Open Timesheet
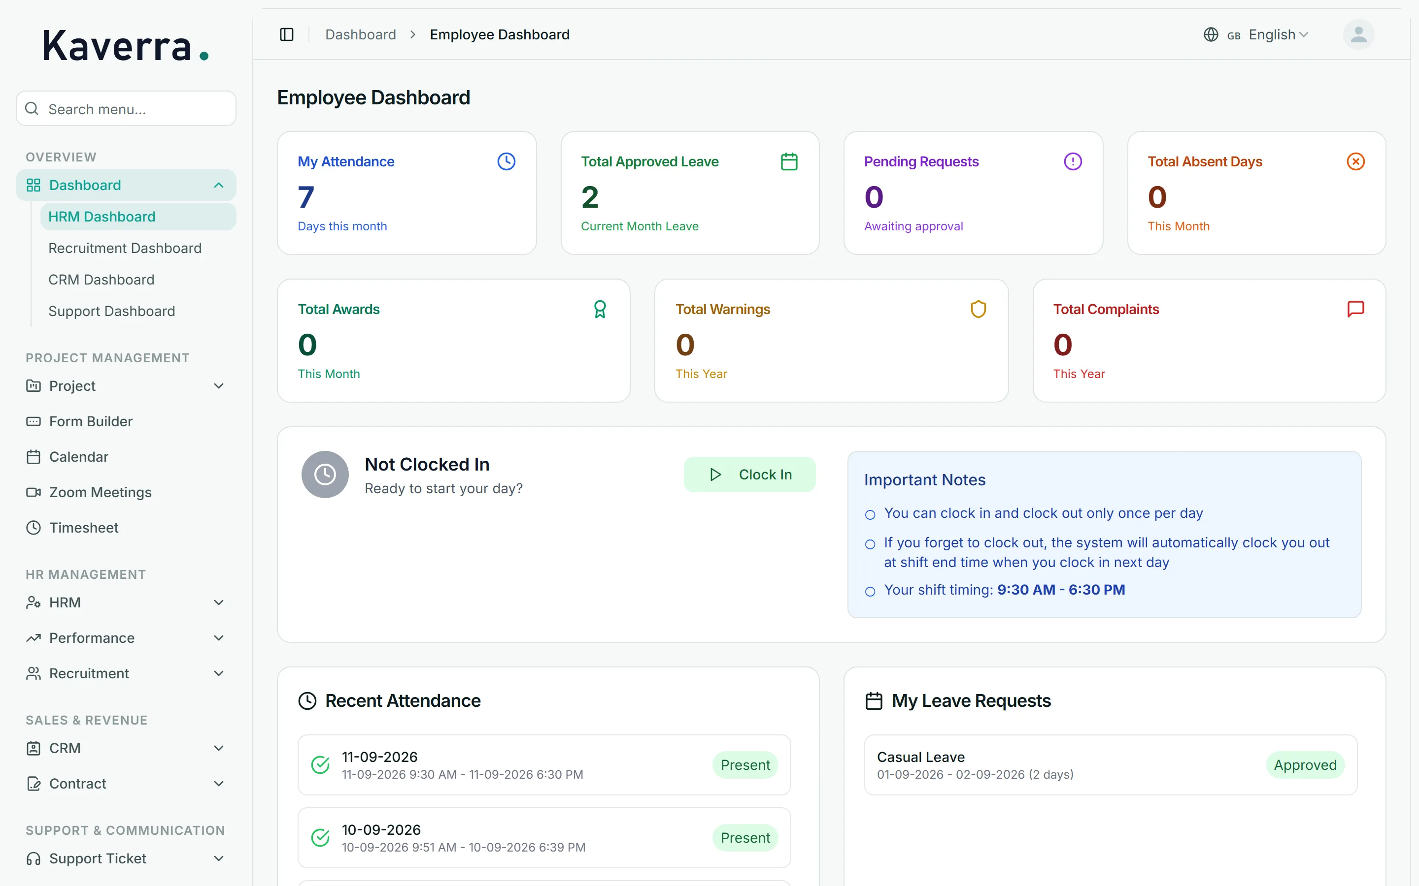 click(x=126, y=528)
